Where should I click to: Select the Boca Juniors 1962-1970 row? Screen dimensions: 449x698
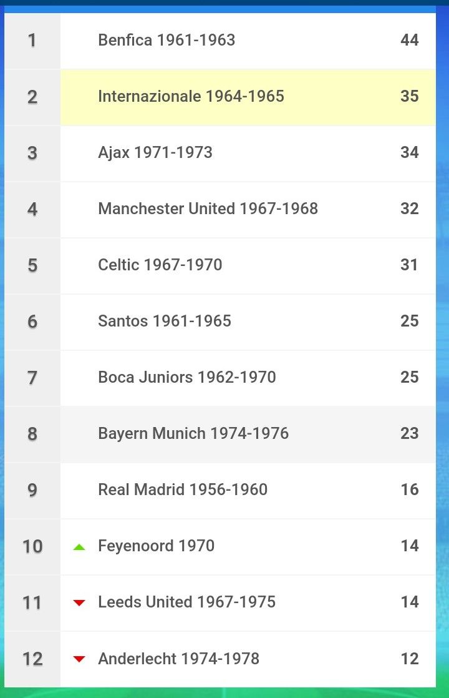(220, 378)
